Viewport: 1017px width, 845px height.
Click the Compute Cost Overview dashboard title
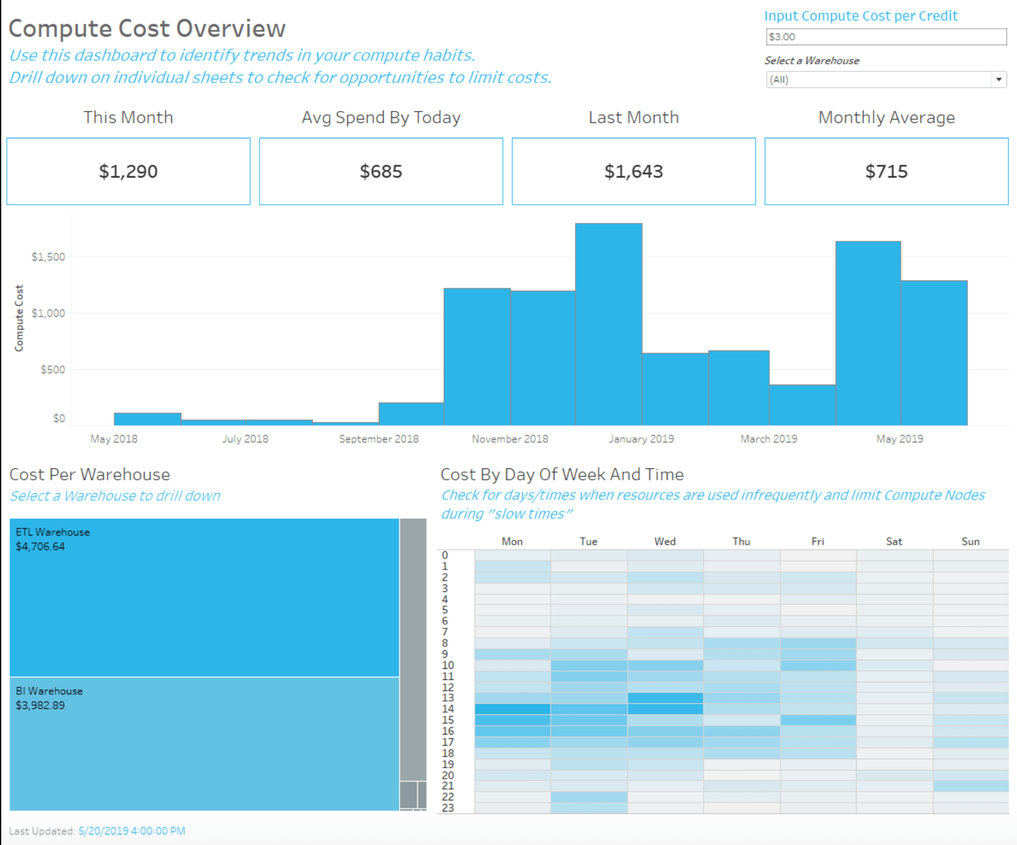click(148, 28)
